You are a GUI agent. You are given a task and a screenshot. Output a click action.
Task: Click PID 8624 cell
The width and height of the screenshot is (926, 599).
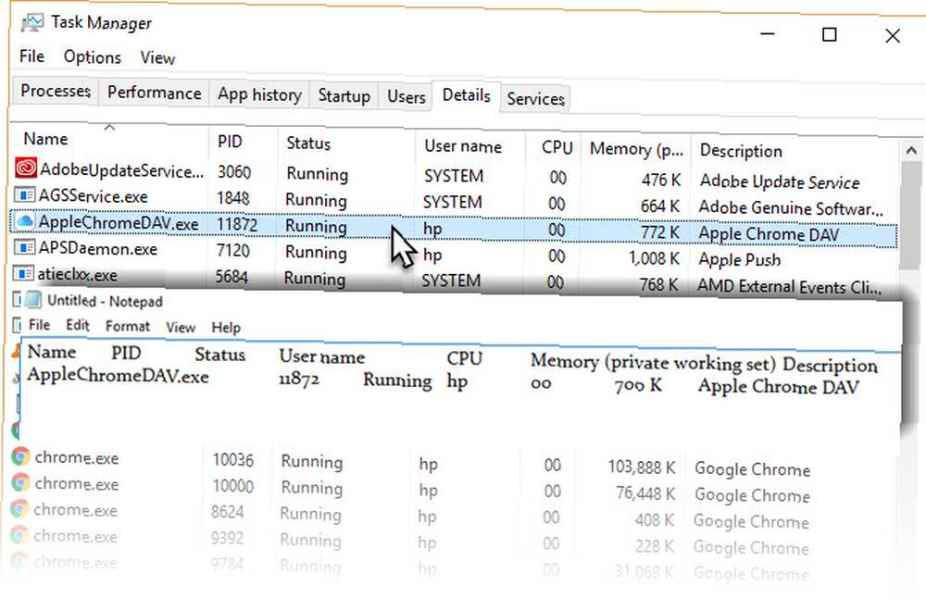[227, 511]
